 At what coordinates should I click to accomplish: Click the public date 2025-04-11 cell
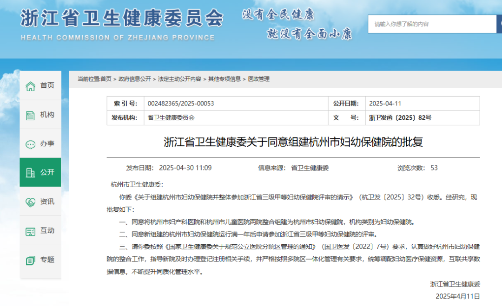423,104
